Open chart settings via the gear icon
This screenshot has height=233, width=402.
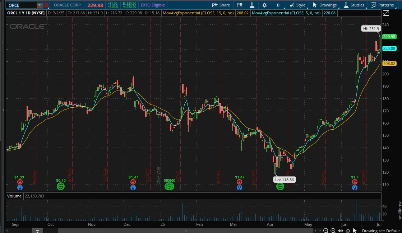point(264,5)
